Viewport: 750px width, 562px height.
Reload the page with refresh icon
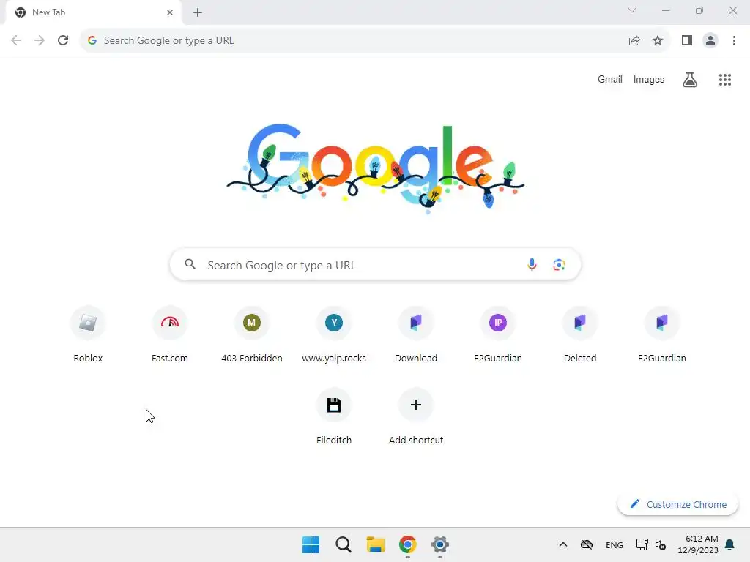click(63, 41)
